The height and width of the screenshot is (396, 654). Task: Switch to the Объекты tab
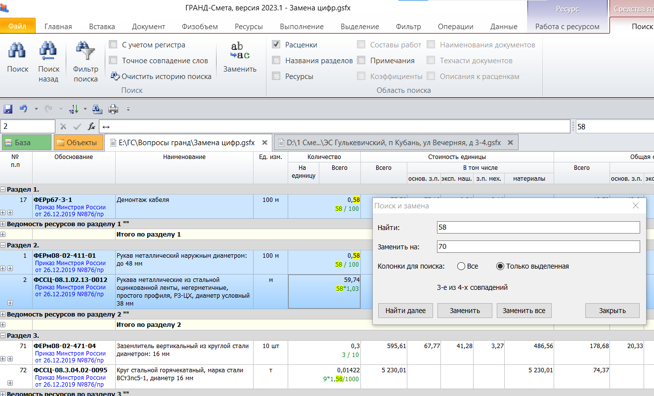pos(78,143)
